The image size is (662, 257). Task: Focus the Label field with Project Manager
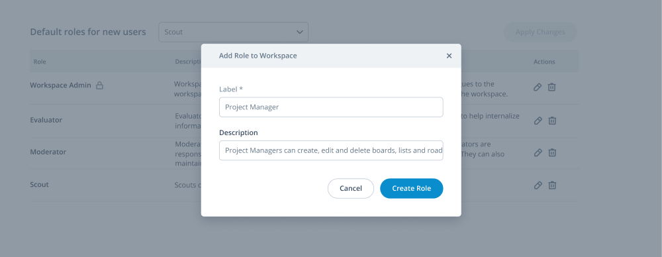[331, 107]
